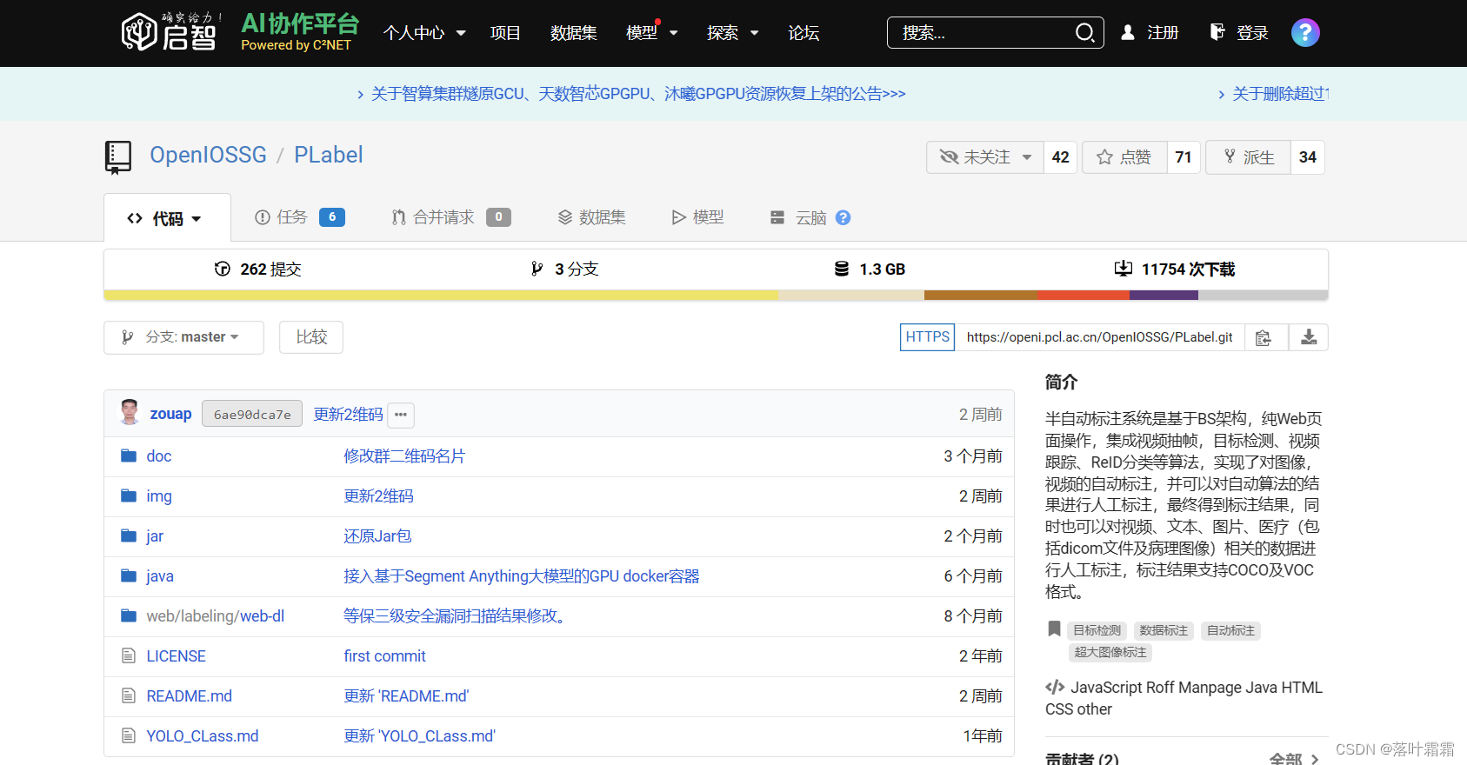
Task: Click commit hash 6ae90dca7e
Action: (x=252, y=414)
